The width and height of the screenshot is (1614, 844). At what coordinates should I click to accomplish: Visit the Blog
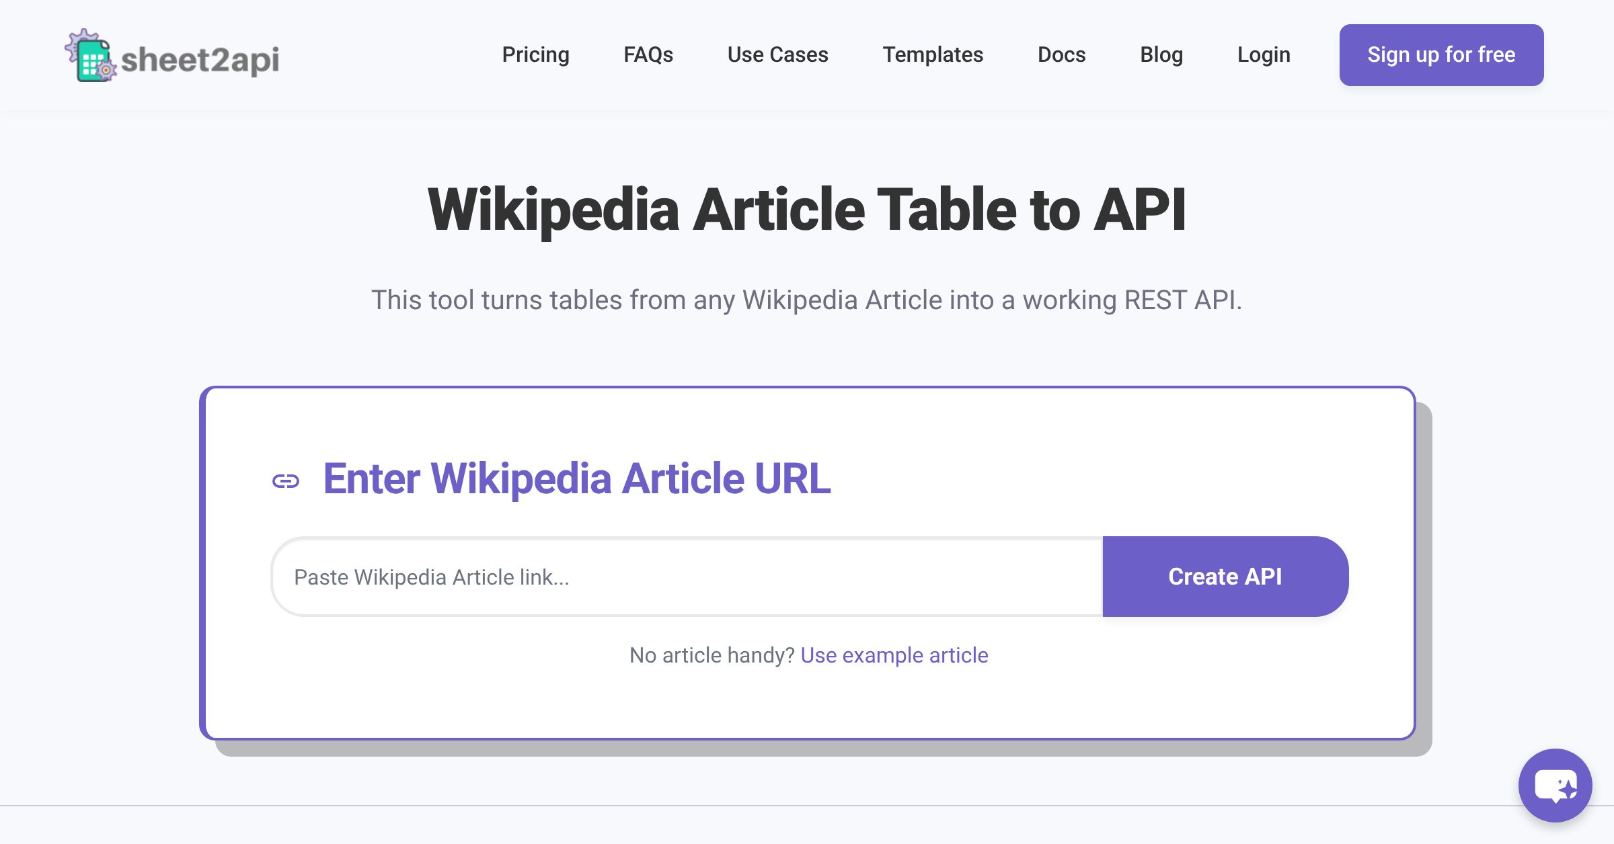(1161, 54)
